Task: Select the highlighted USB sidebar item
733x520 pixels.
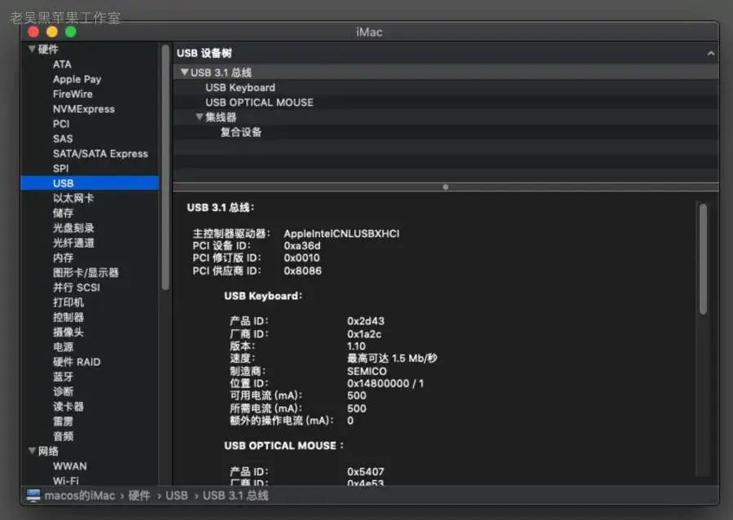Action: (x=90, y=183)
